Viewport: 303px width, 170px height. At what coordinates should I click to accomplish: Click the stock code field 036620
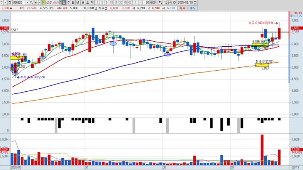pyautogui.click(x=19, y=3)
